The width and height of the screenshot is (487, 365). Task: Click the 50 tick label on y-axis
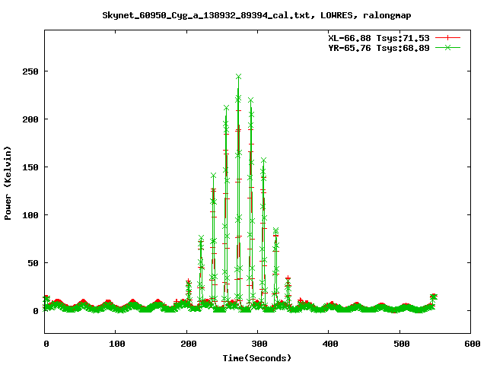point(33,263)
